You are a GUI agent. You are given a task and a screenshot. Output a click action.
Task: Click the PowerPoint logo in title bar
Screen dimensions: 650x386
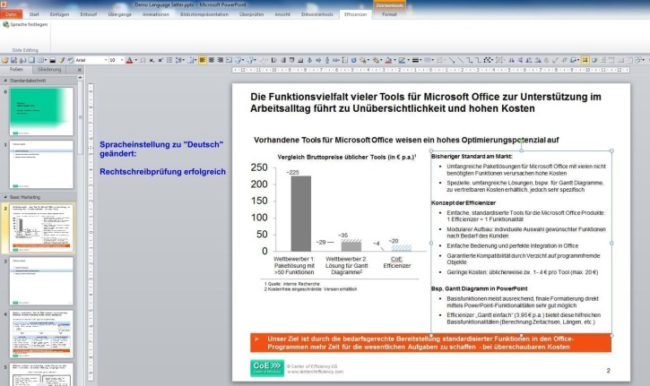[4, 4]
